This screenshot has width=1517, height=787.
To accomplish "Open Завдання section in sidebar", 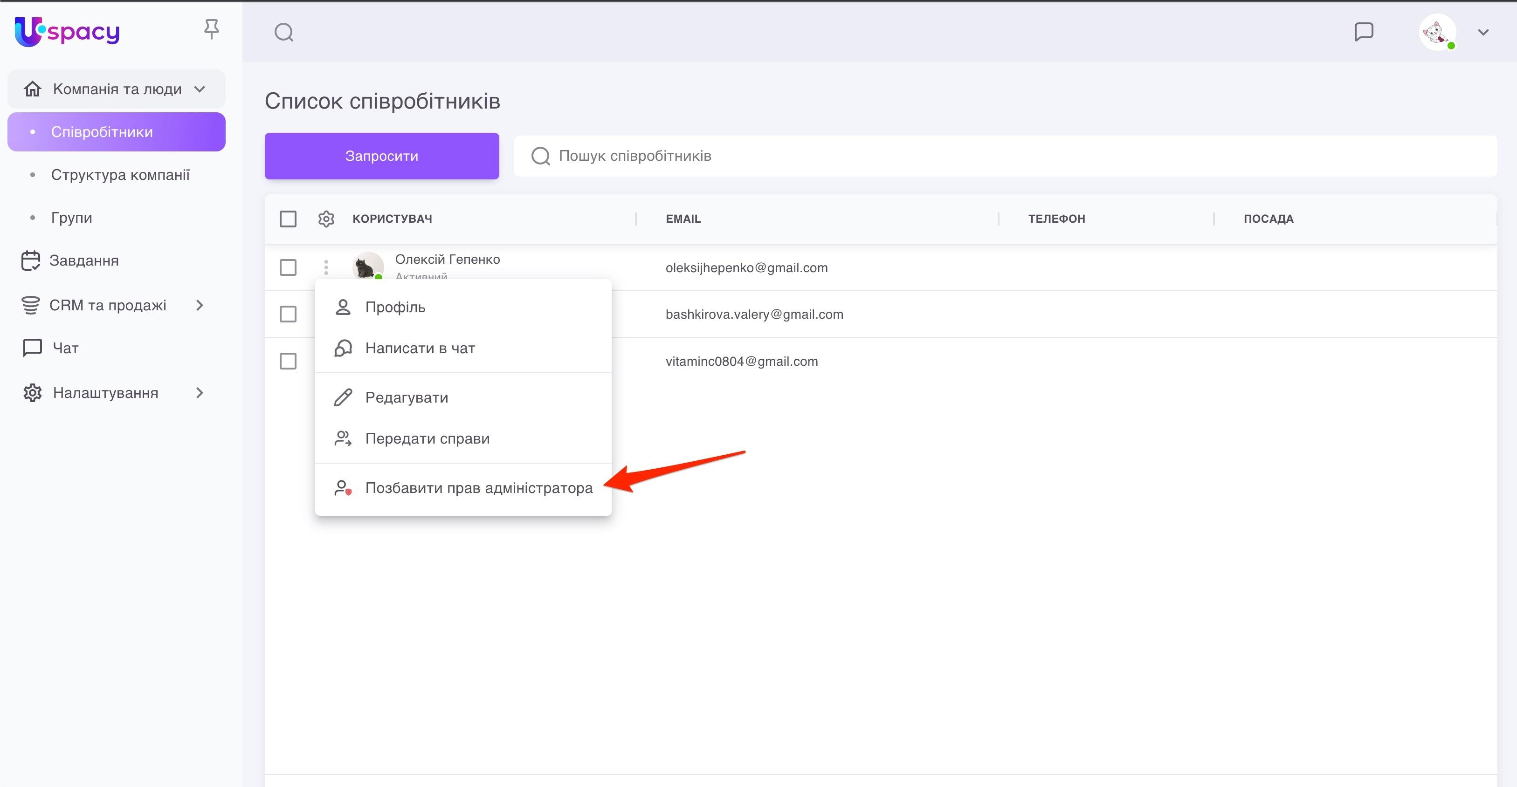I will point(83,261).
